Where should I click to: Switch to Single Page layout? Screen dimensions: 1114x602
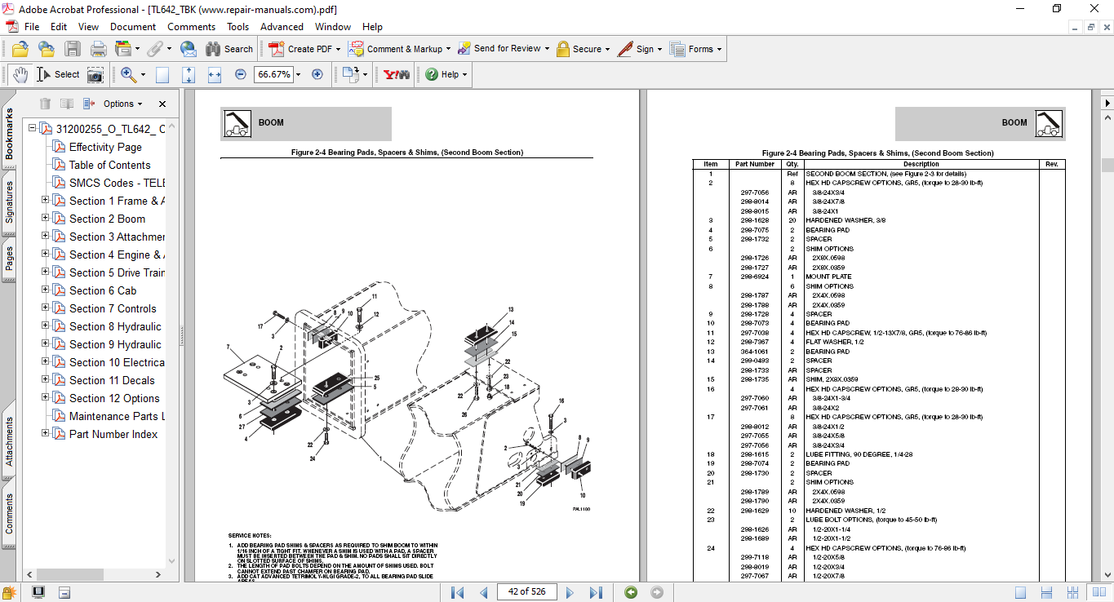pos(1020,592)
